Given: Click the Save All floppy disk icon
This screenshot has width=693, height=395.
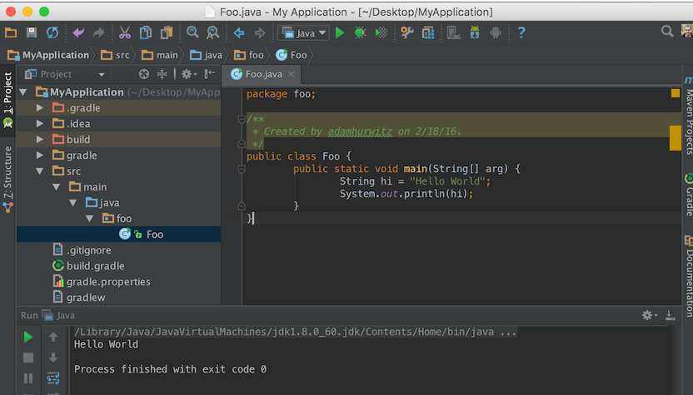Looking at the screenshot, I should (x=32, y=32).
